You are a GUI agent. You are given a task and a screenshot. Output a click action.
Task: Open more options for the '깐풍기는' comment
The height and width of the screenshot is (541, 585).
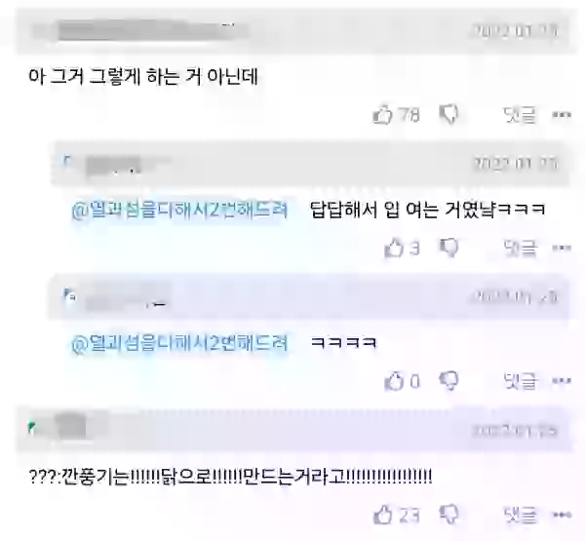pos(562,515)
